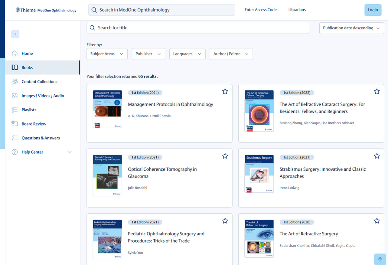Star the Strabismus Surgery book
Image resolution: width=388 pixels, height=265 pixels.
[377, 156]
